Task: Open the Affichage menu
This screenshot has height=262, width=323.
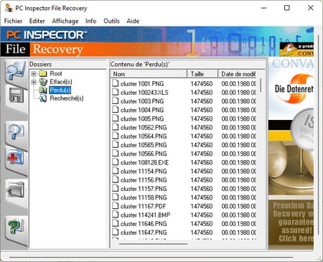Action: coord(65,21)
